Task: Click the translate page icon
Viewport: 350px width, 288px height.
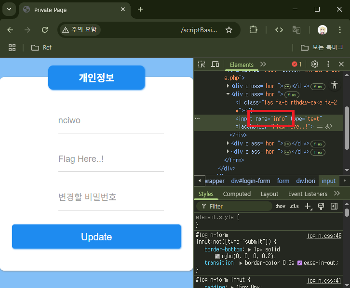Action: 296,30
